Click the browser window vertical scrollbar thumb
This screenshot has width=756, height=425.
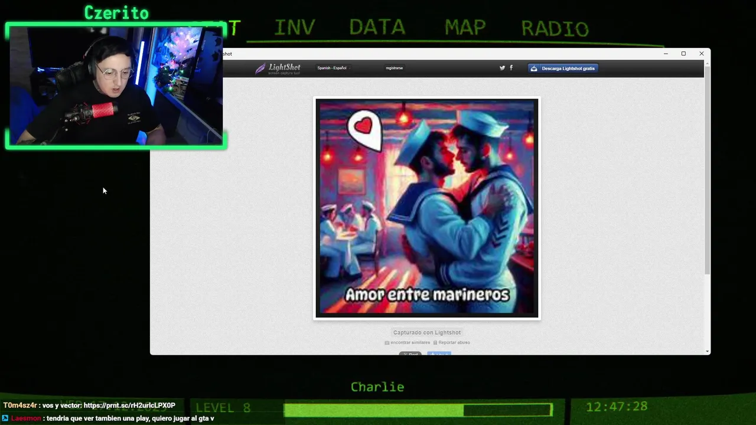(707, 171)
